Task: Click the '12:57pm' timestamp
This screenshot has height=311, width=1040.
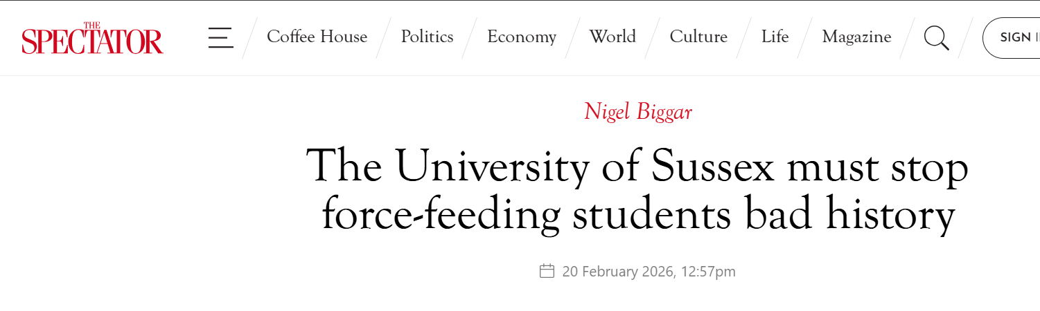Action: pos(710,272)
